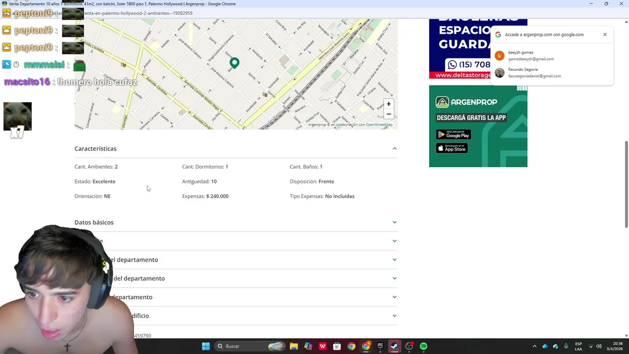Screen dimensions: 629x354
Task: Click the Disposición: Frente text
Action: tap(312, 181)
